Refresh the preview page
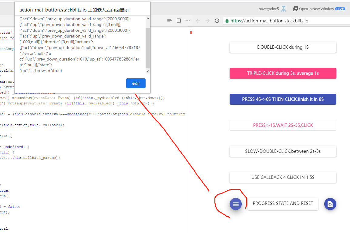The image size is (350, 233). [x=217, y=21]
